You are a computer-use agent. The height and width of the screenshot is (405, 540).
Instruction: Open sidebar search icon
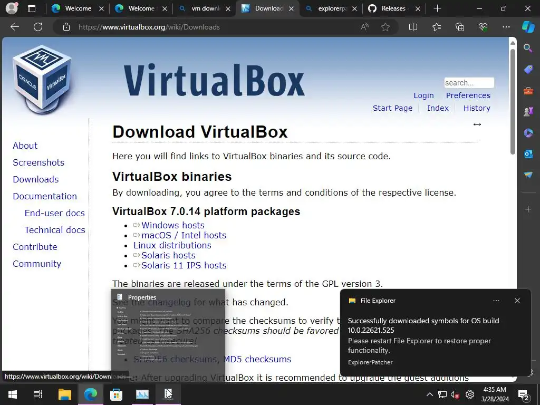tap(528, 48)
